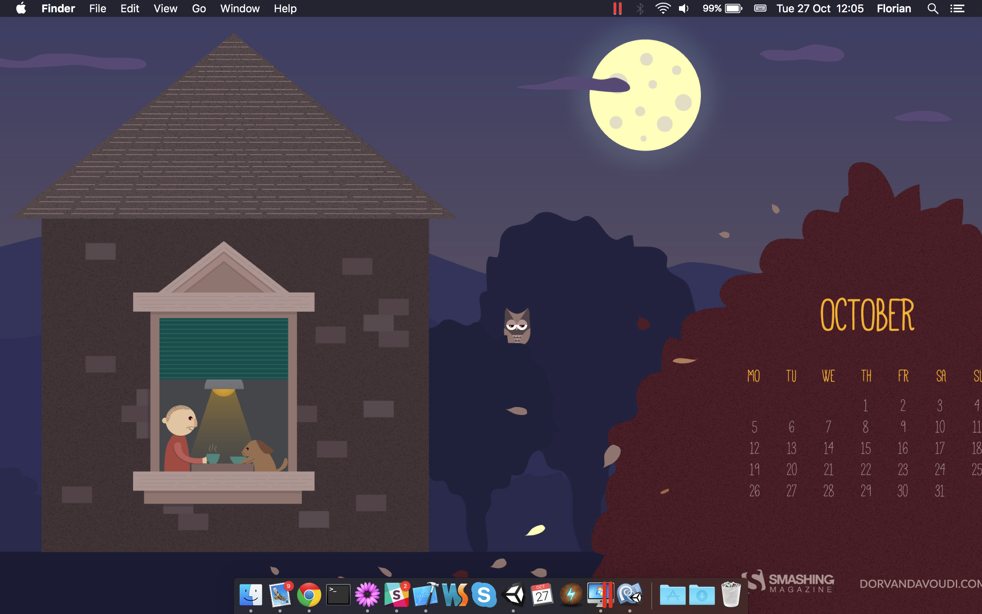
Task: Open the Calendar app showing Oct 27
Action: [542, 595]
